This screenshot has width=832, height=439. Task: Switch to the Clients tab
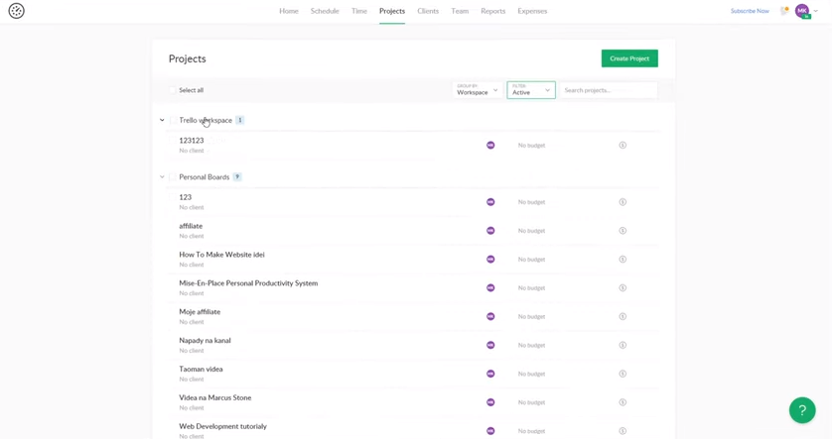click(x=428, y=11)
